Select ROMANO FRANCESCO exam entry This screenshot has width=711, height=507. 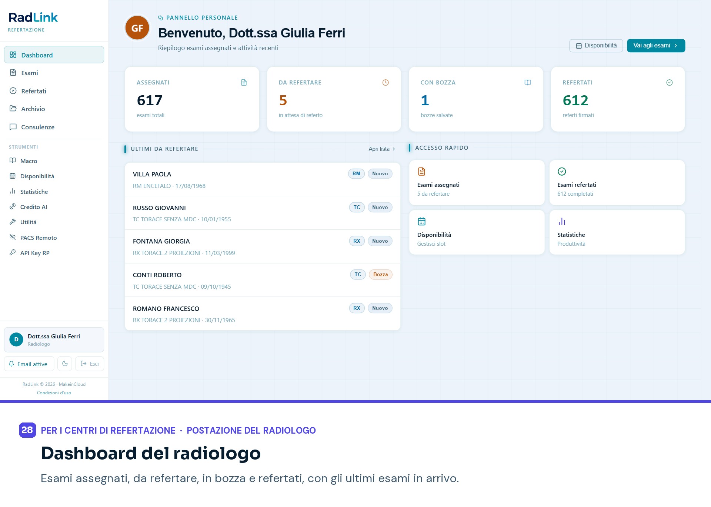(263, 314)
